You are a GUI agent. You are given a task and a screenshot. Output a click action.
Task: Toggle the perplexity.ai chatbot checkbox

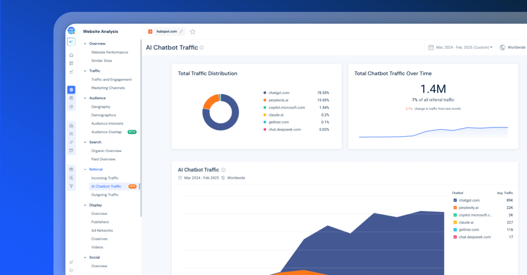tap(455, 208)
